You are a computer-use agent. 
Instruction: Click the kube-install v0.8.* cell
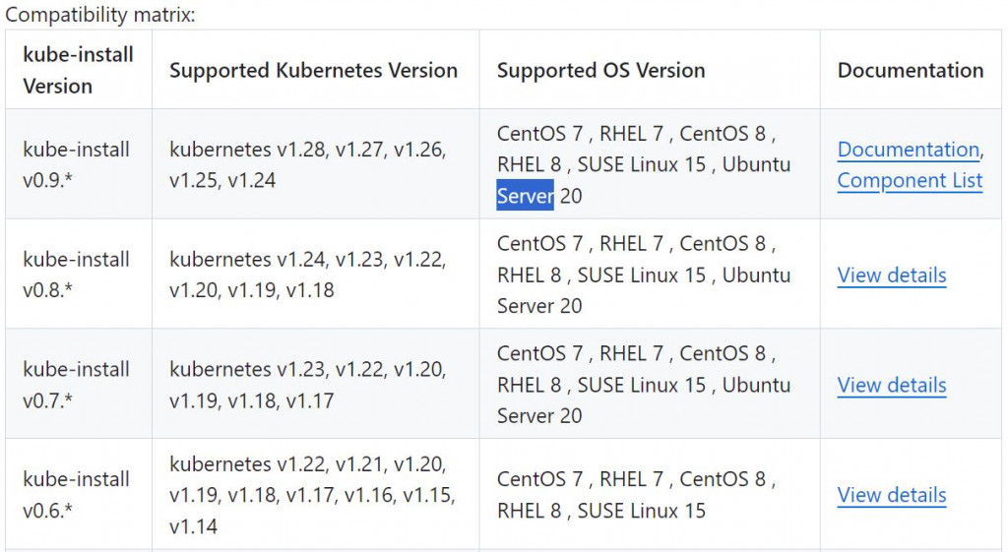coord(76,275)
